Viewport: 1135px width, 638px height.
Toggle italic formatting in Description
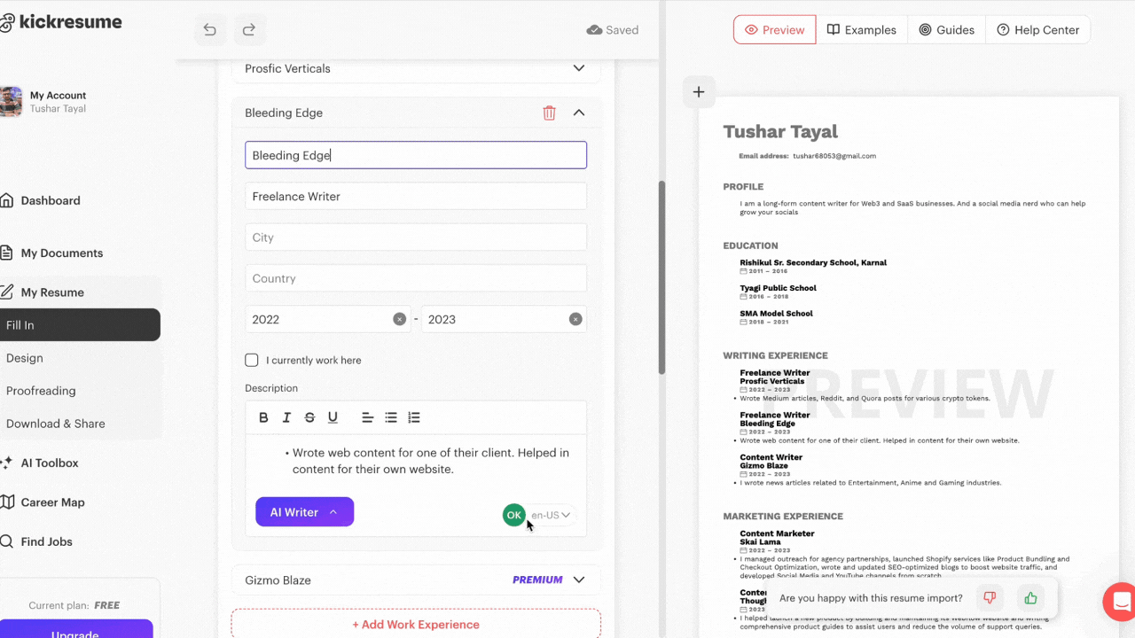(286, 417)
